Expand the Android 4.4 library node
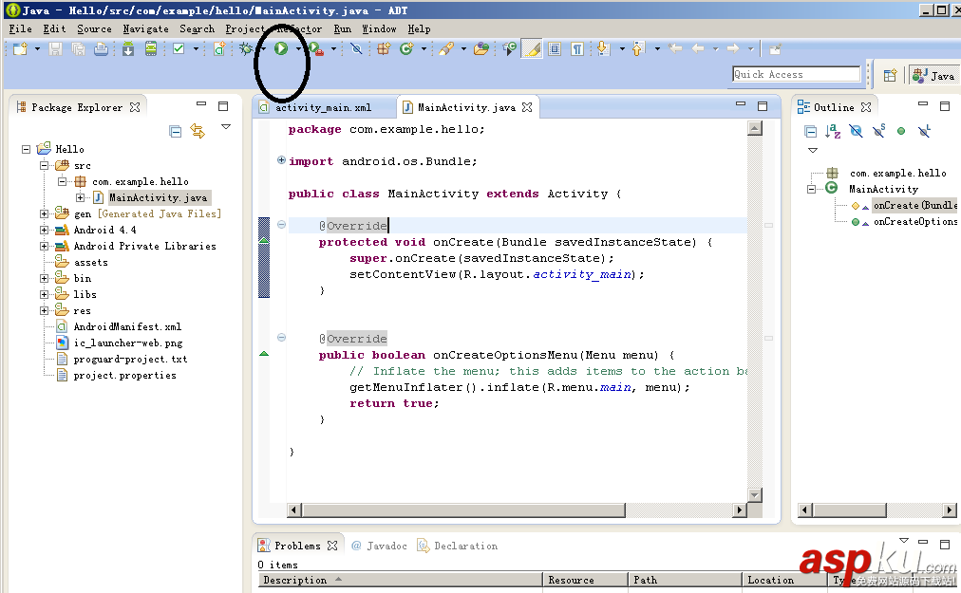 point(44,230)
